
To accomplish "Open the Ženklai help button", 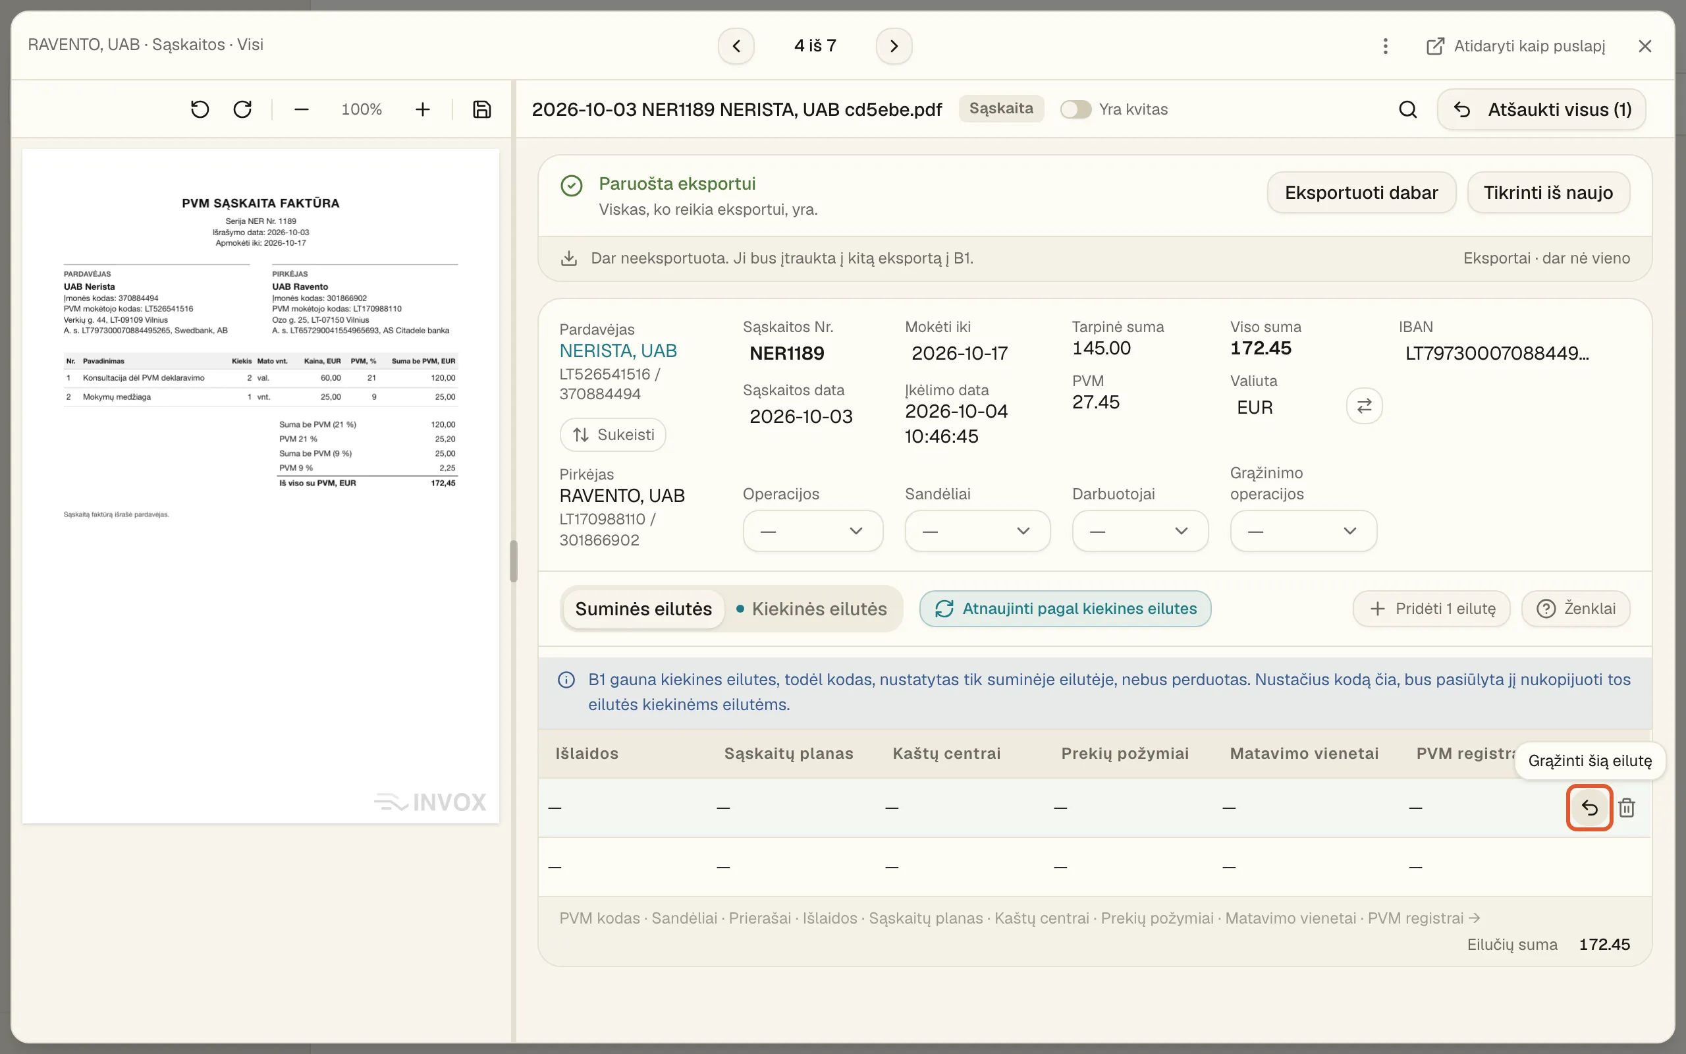I will pyautogui.click(x=1575, y=609).
